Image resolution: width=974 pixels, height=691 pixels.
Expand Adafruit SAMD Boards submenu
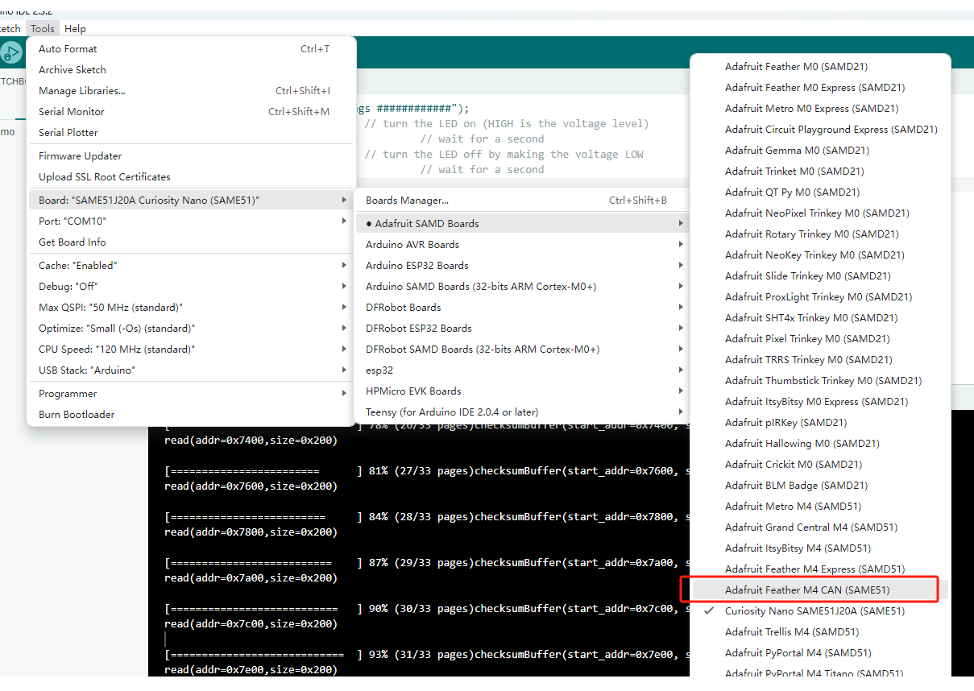(522, 224)
